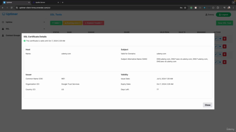The height and width of the screenshot is (132, 236).
Task: Edit the third SSL test row
Action: (x=216, y=54)
